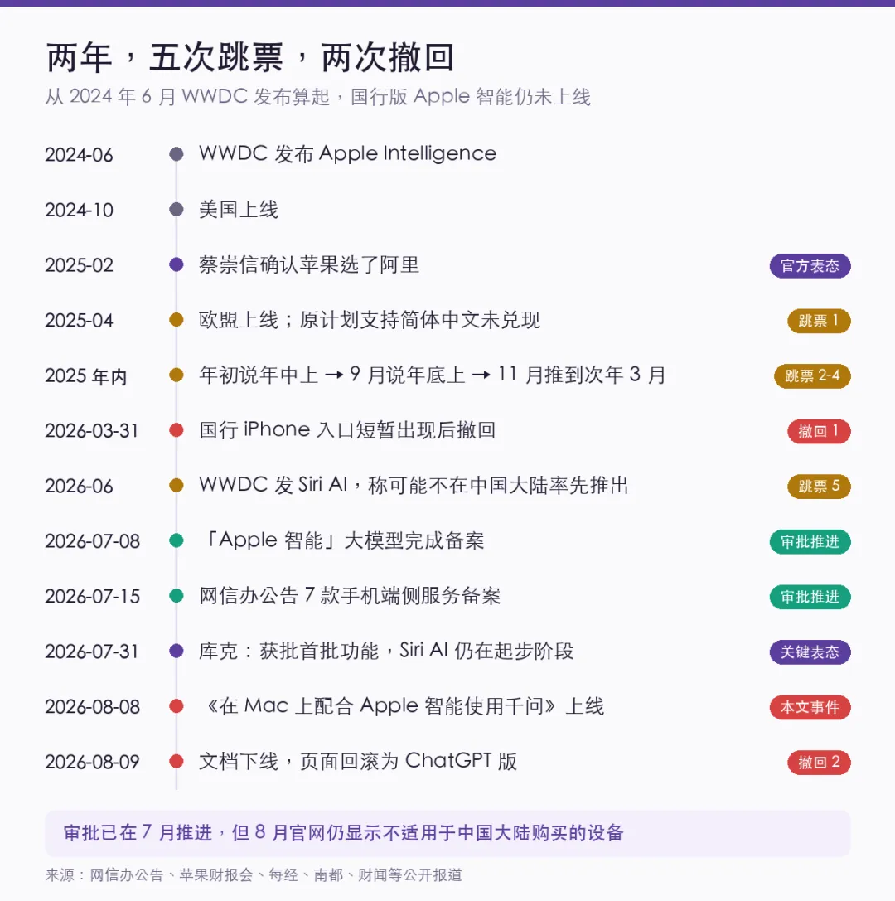Select the amber dot beside 2025 年内
Screen dimensions: 895x901
pos(177,375)
